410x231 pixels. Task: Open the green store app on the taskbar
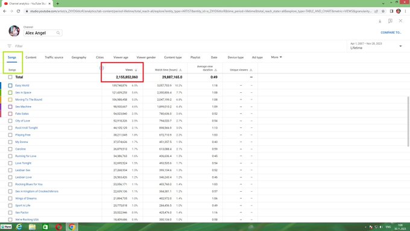tap(45, 227)
